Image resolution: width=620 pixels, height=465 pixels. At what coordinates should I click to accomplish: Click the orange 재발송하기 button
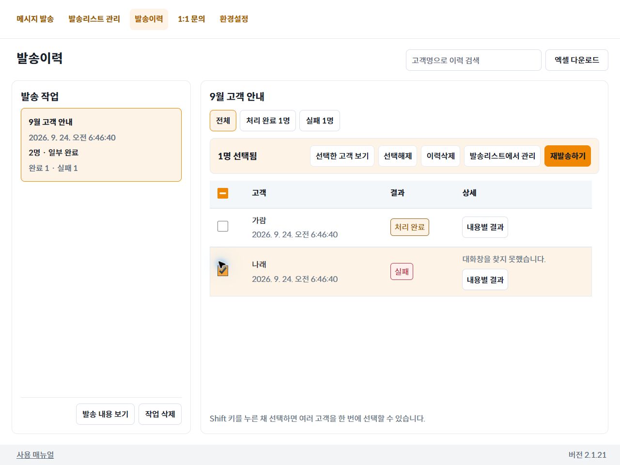tap(568, 156)
